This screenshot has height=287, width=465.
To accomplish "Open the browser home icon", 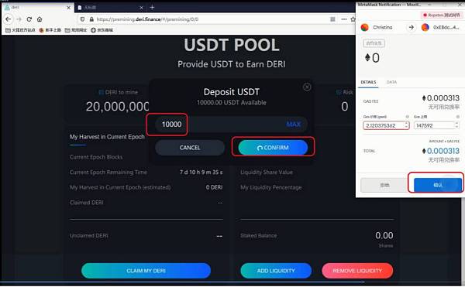I will [40, 19].
